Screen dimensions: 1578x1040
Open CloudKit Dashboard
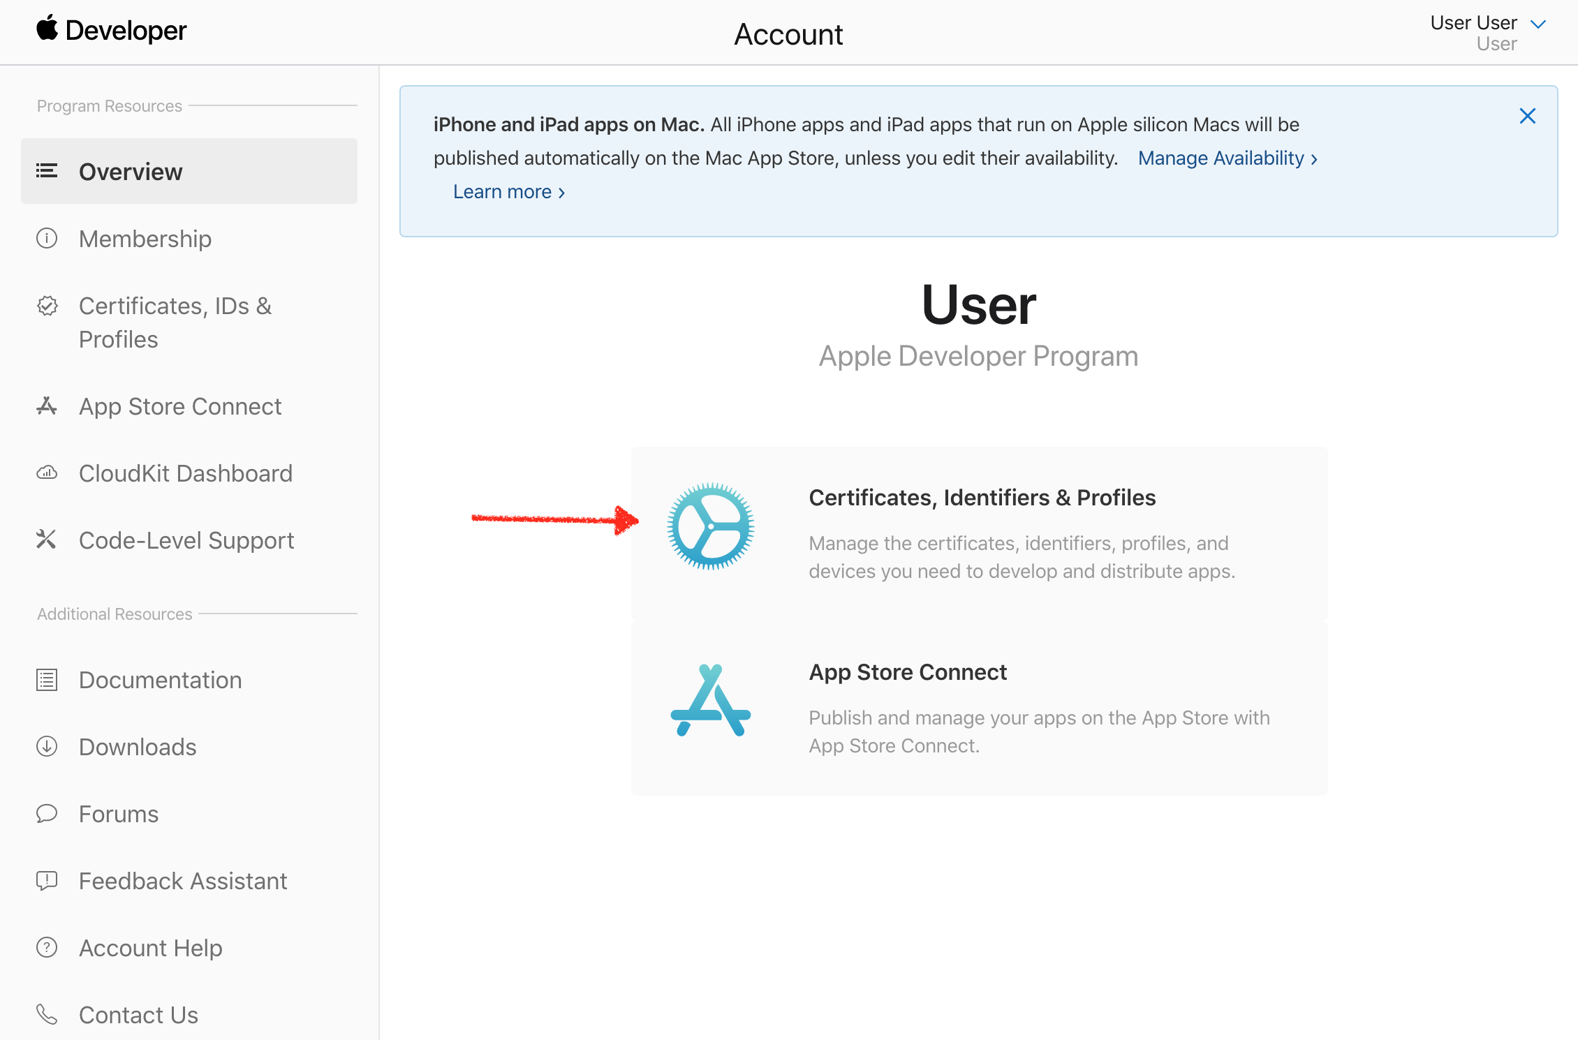tap(186, 473)
